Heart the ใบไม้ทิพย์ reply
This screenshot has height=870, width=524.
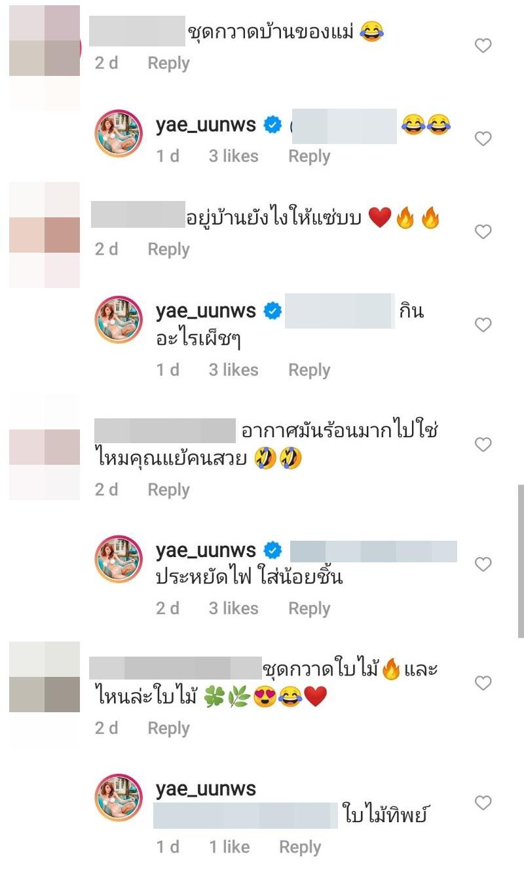point(483,803)
